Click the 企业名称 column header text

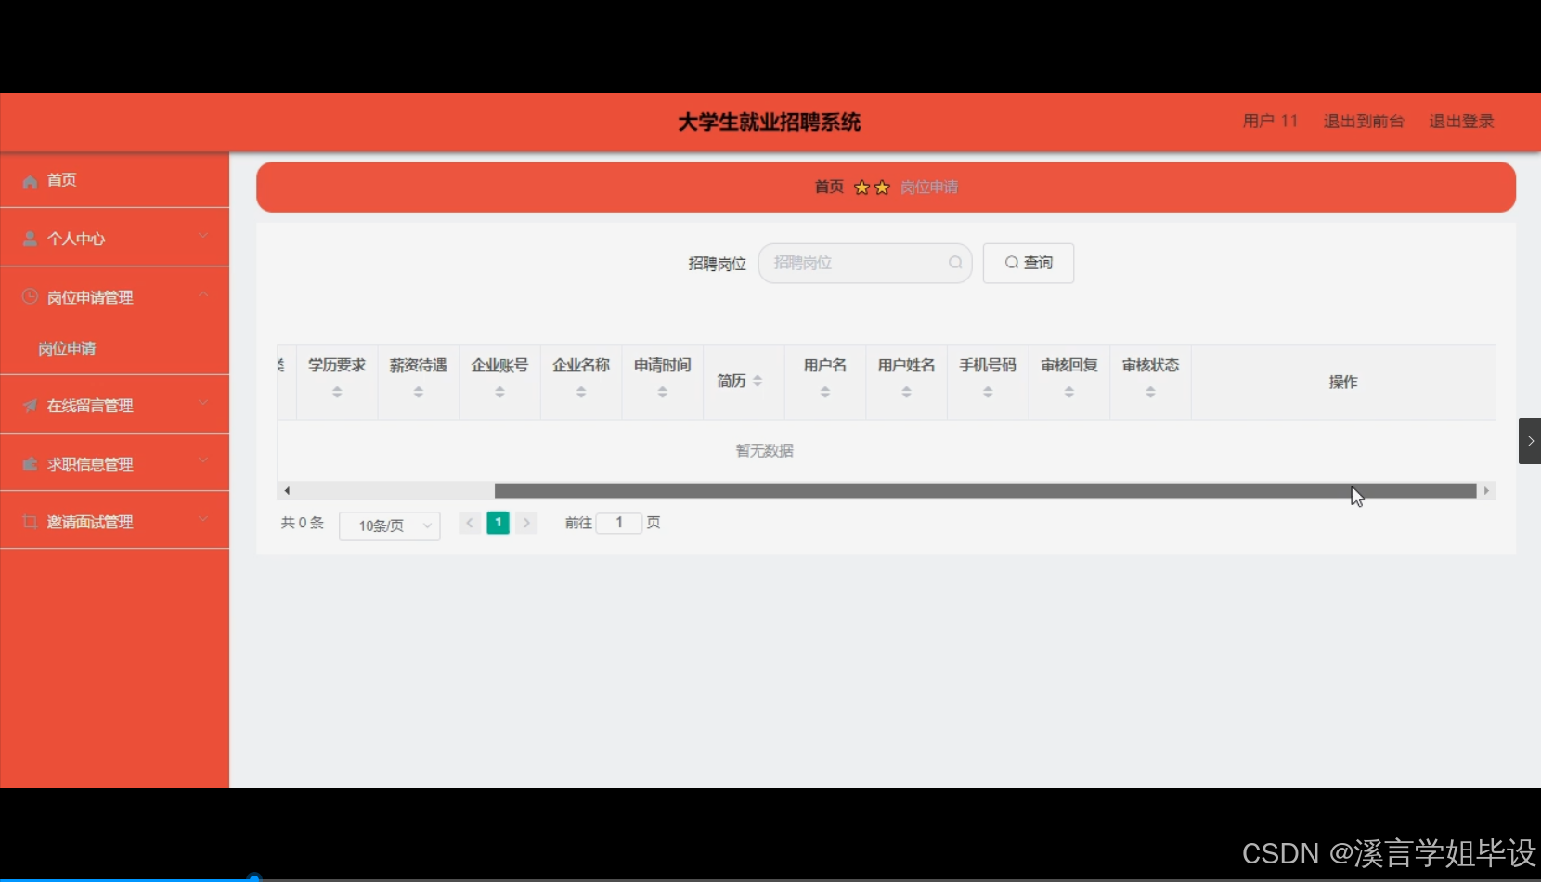coord(581,366)
